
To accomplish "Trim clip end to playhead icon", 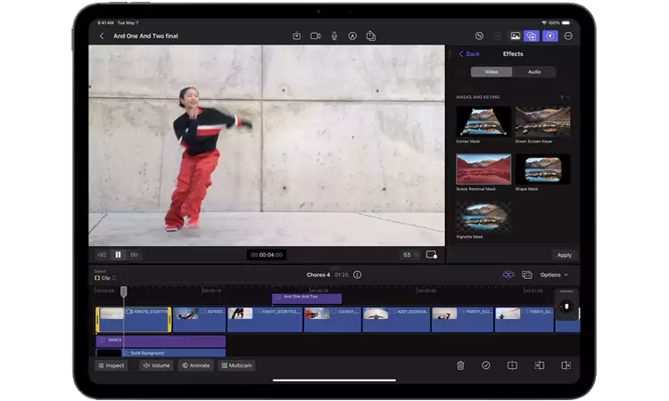I will coord(566,365).
